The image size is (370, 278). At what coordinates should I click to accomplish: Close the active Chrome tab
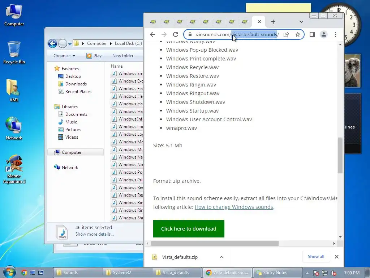point(259,22)
